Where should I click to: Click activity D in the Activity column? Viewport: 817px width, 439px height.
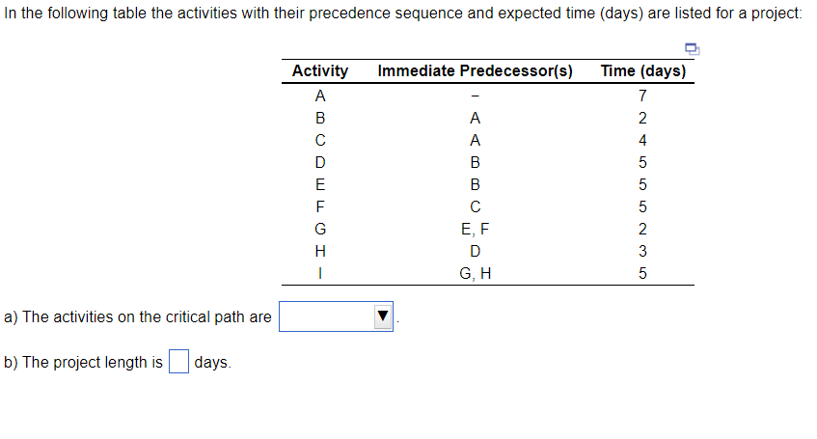(320, 163)
